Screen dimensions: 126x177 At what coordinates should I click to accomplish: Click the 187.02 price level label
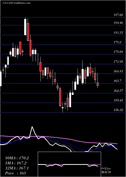pyautogui.click(x=118, y=15)
